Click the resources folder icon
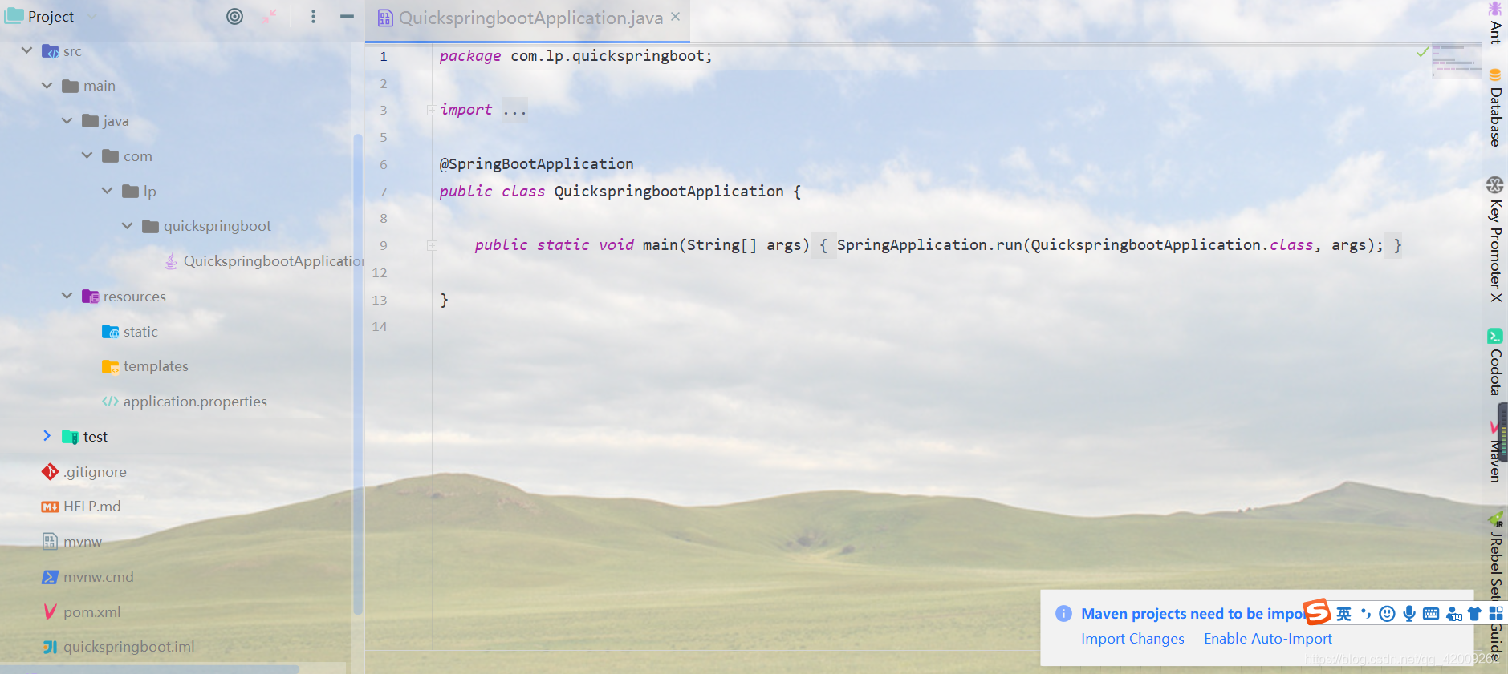 click(91, 297)
